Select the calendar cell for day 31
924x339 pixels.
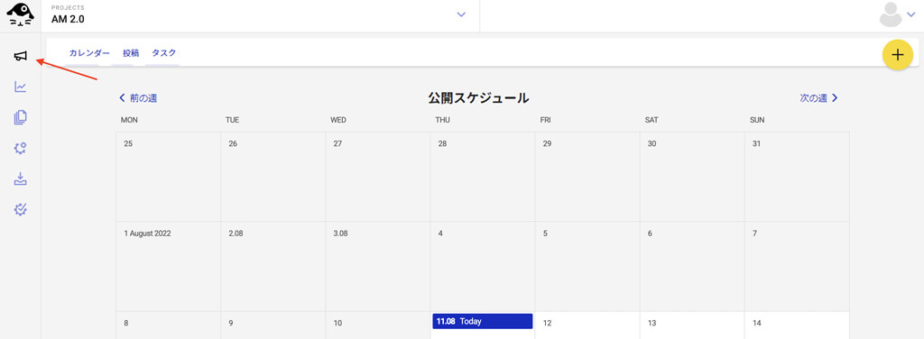point(797,177)
